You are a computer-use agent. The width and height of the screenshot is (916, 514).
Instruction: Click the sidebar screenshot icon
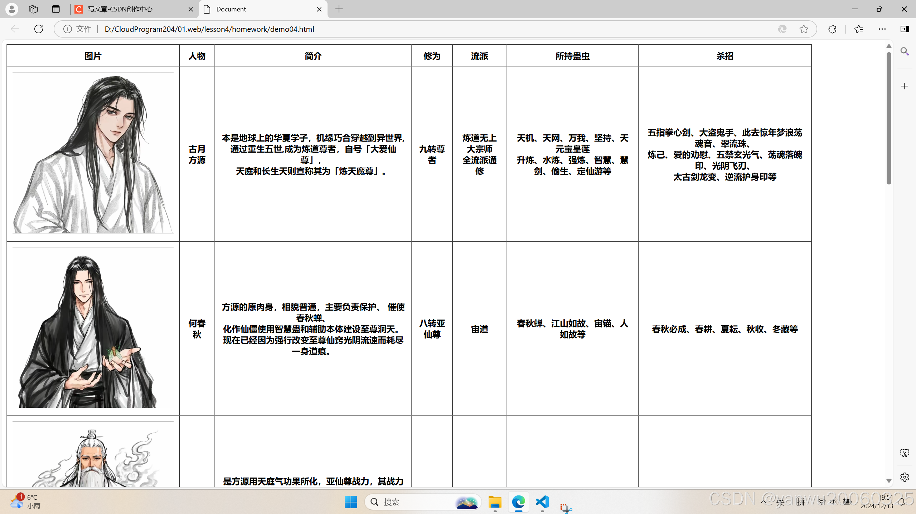coord(905,453)
